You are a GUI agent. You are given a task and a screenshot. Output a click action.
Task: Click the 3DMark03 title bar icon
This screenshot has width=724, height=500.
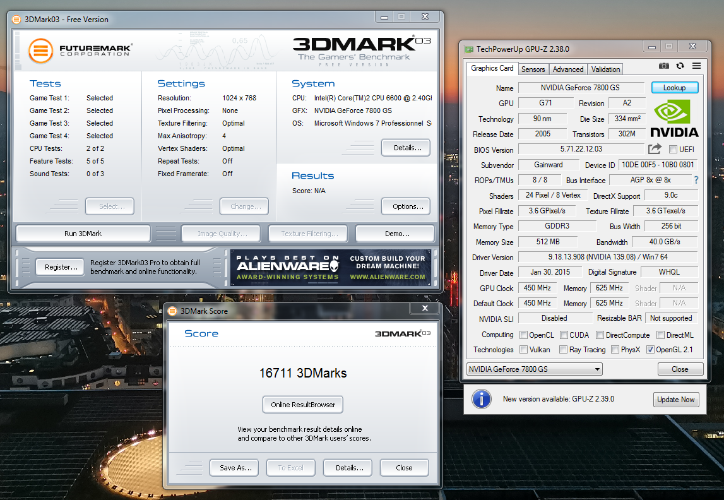16,20
